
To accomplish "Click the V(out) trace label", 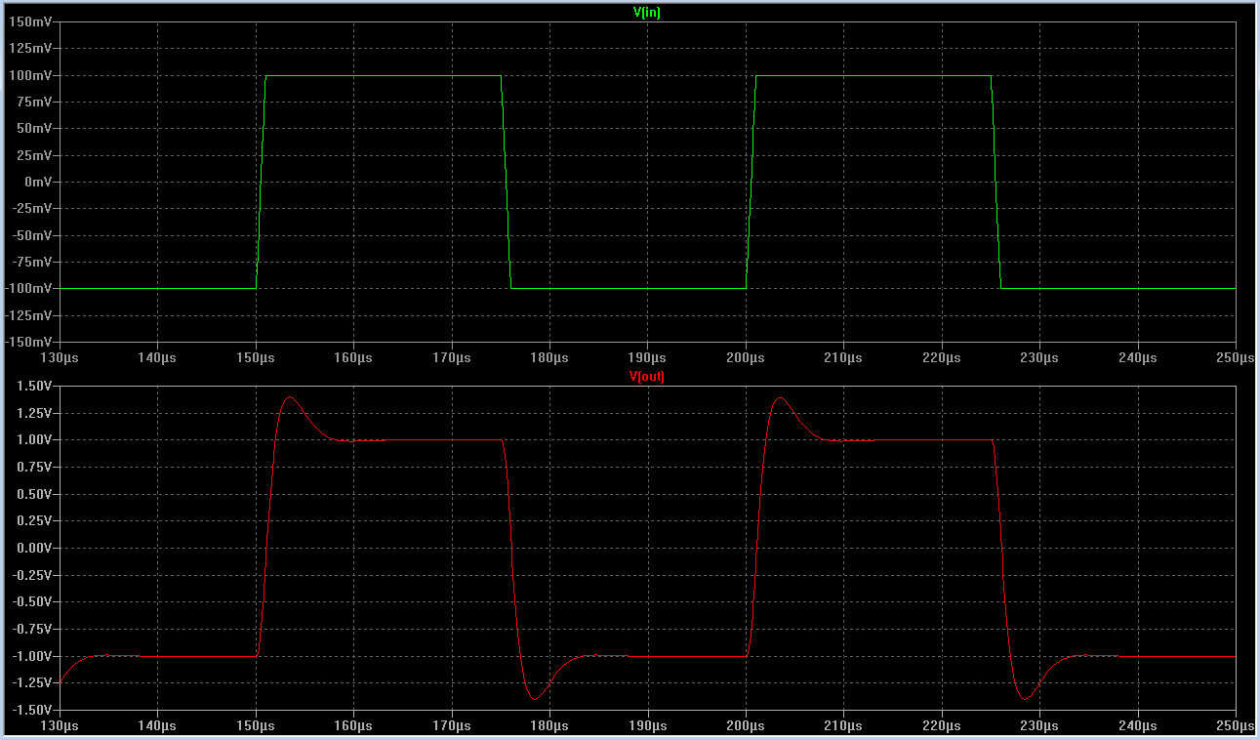I will (647, 376).
